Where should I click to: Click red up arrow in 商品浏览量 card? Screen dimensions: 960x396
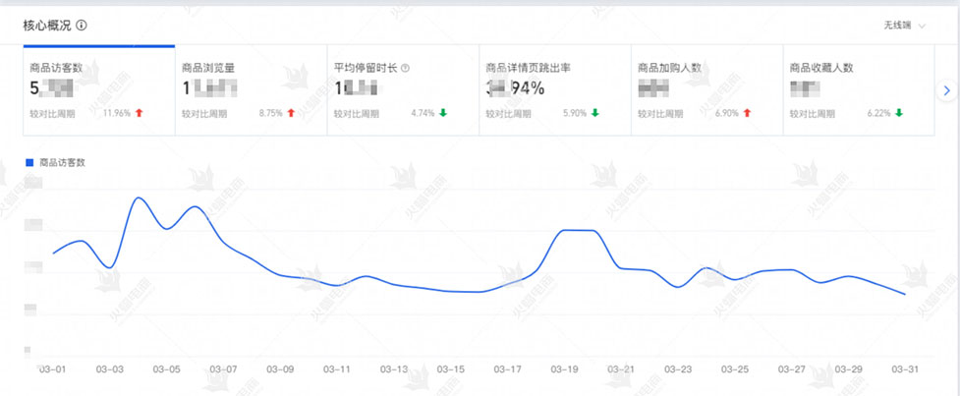click(291, 113)
